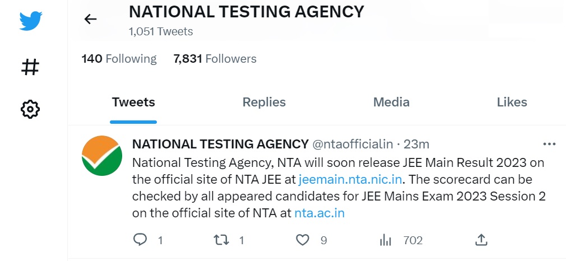
Task: Open the Media tab
Action: (x=391, y=102)
